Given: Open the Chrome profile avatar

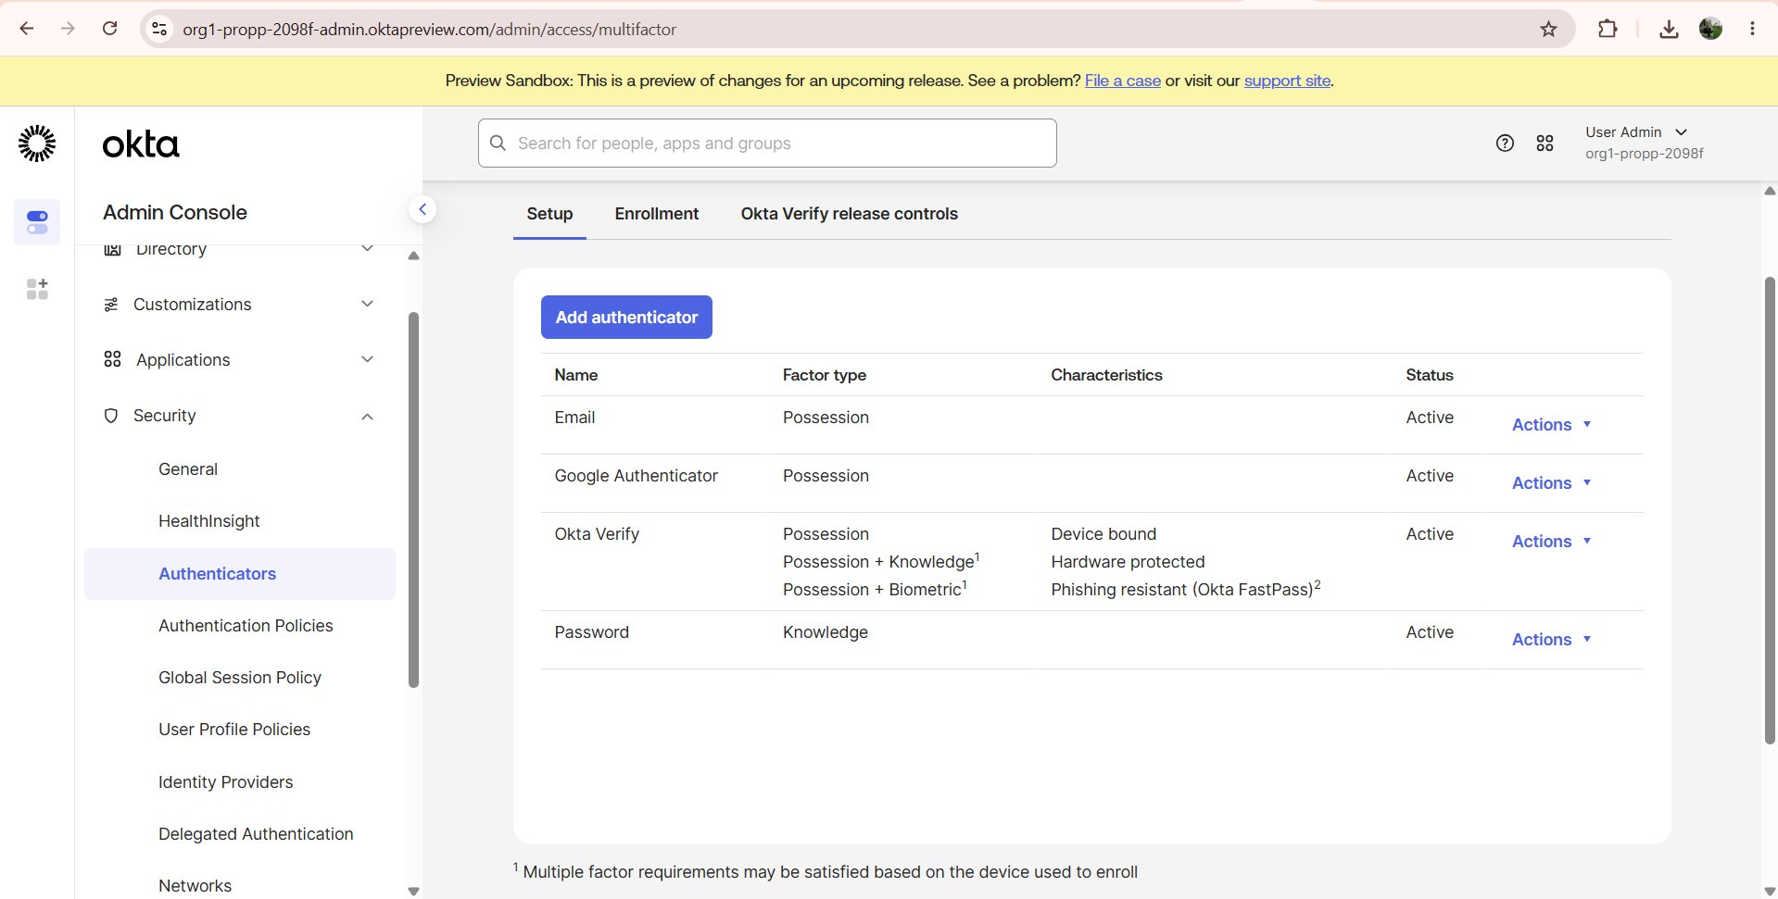Looking at the screenshot, I should click(x=1710, y=29).
